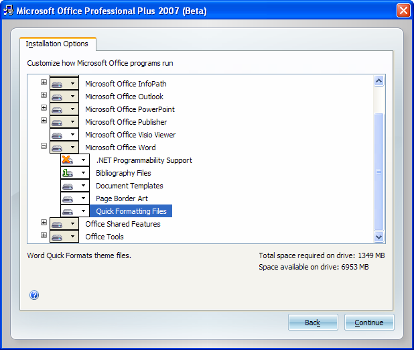Click the scroll down arrow of feature list
Viewport: 414px width, 350px height.
(379, 237)
